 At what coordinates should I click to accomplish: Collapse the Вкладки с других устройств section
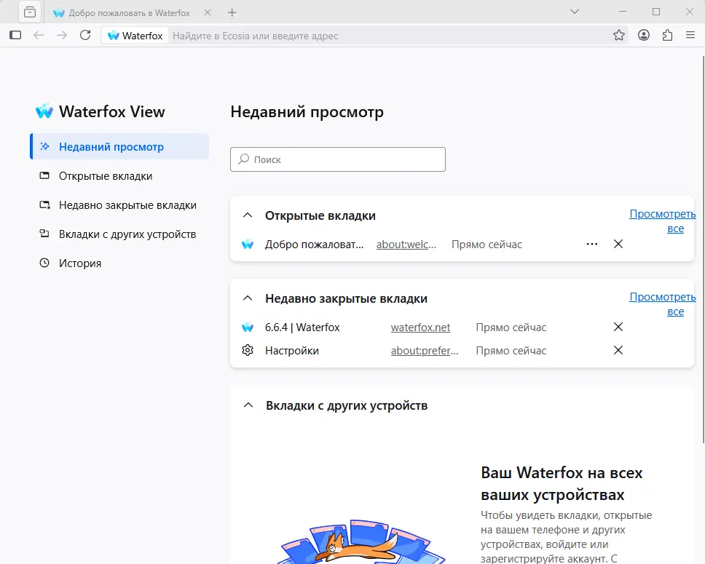pos(248,406)
